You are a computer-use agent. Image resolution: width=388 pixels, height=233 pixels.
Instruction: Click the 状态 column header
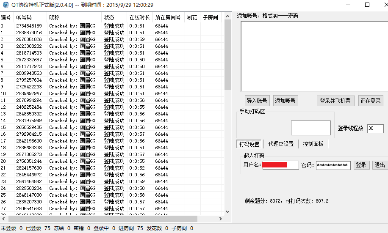pos(114,17)
